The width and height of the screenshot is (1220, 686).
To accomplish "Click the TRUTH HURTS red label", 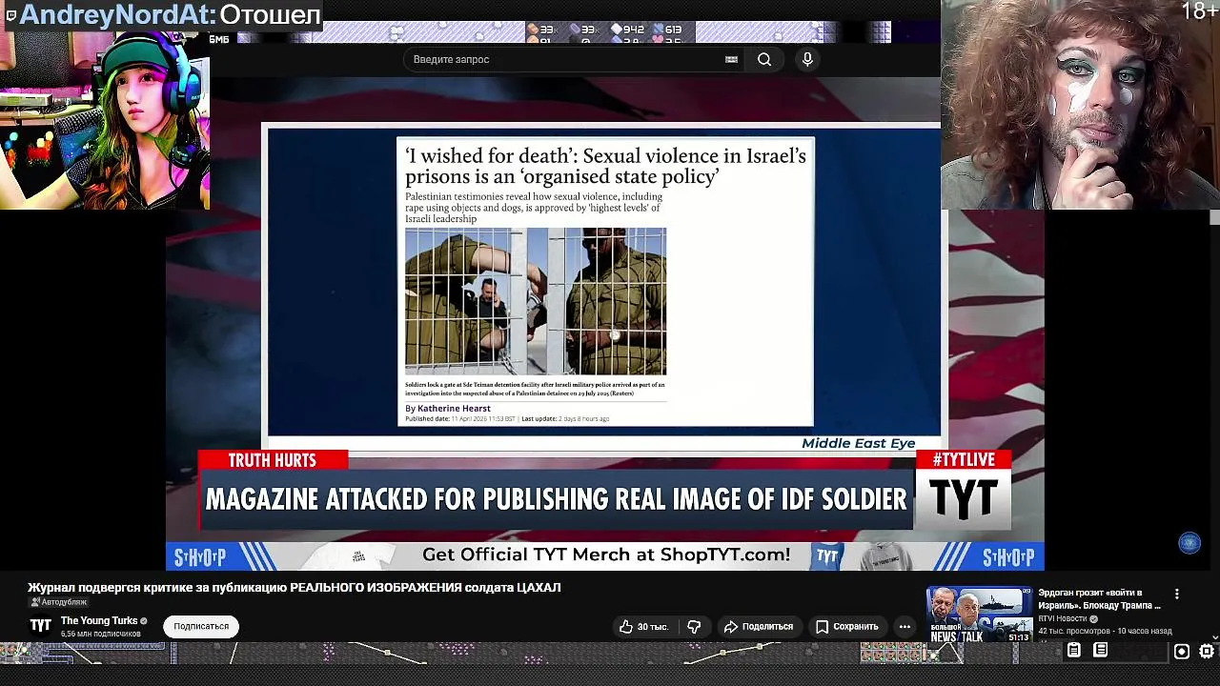I will (x=273, y=460).
